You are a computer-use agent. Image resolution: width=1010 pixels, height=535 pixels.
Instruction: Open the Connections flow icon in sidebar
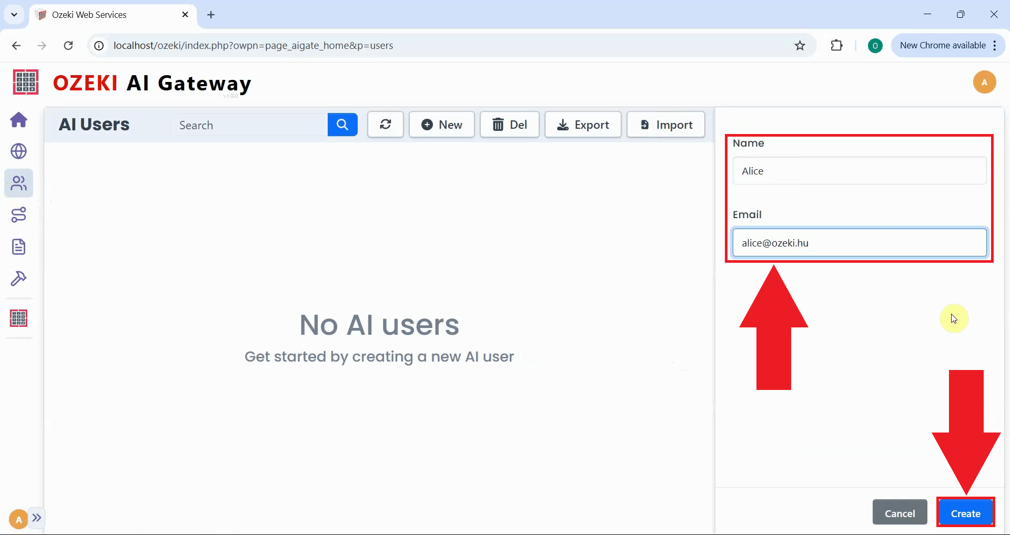pos(19,214)
